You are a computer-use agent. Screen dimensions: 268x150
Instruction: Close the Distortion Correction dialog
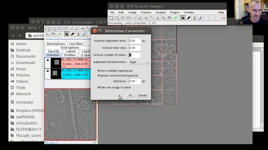[x=95, y=31]
